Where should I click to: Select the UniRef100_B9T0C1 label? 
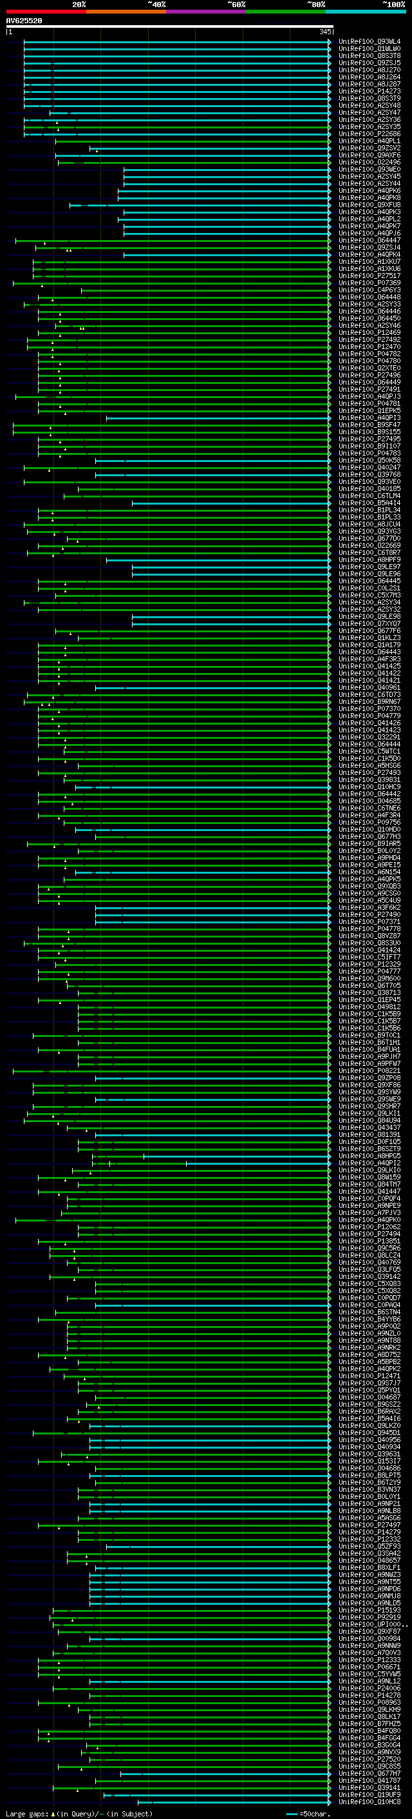369,1036
